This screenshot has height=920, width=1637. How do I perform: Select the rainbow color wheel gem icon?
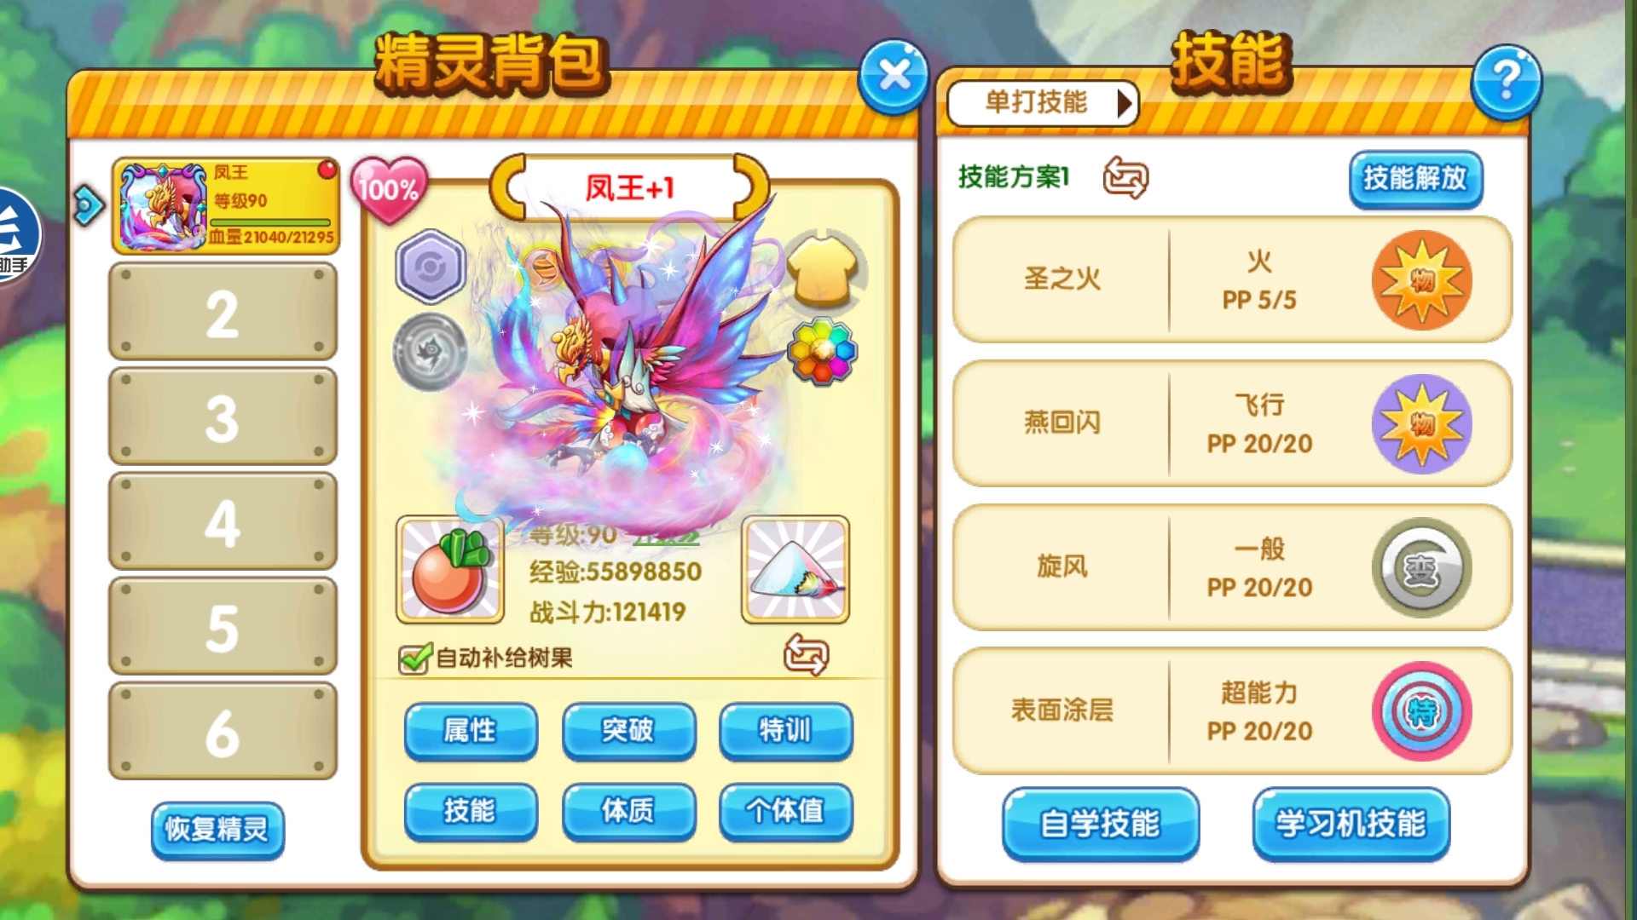pyautogui.click(x=822, y=351)
